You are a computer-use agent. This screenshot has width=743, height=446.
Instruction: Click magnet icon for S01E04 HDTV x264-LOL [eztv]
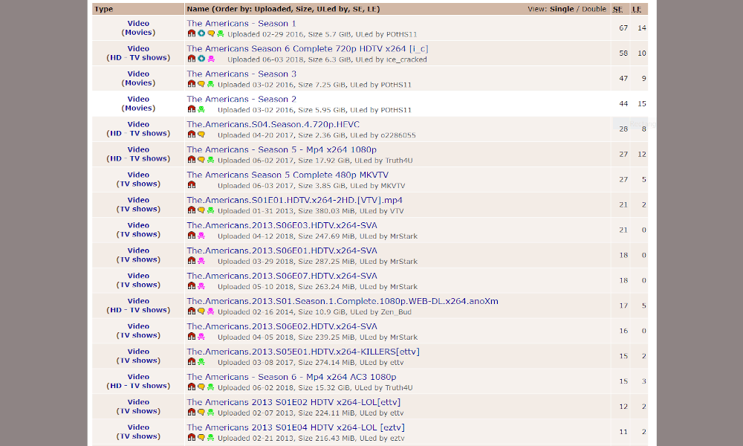tap(192, 438)
